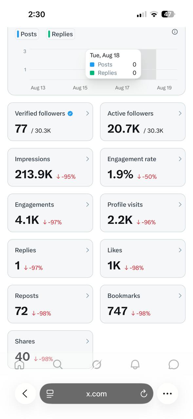
Task: Open the browser three-dots menu
Action: point(167,393)
